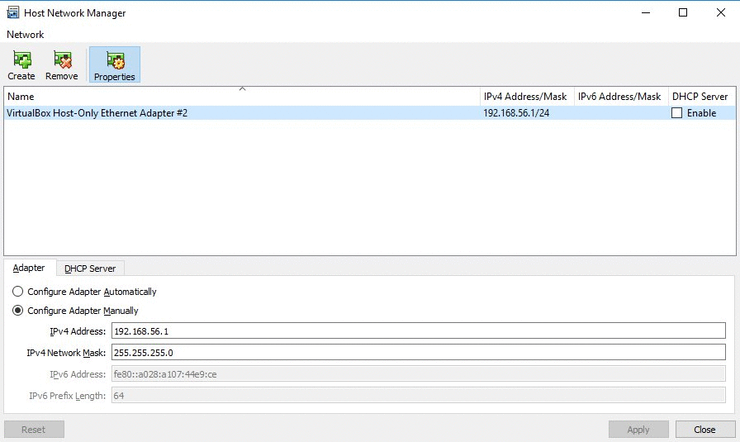Sort by the Name column header
This screenshot has height=442, width=740.
(242, 97)
